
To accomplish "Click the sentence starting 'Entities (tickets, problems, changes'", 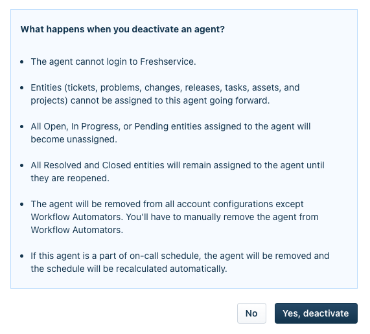I will click(x=165, y=94).
